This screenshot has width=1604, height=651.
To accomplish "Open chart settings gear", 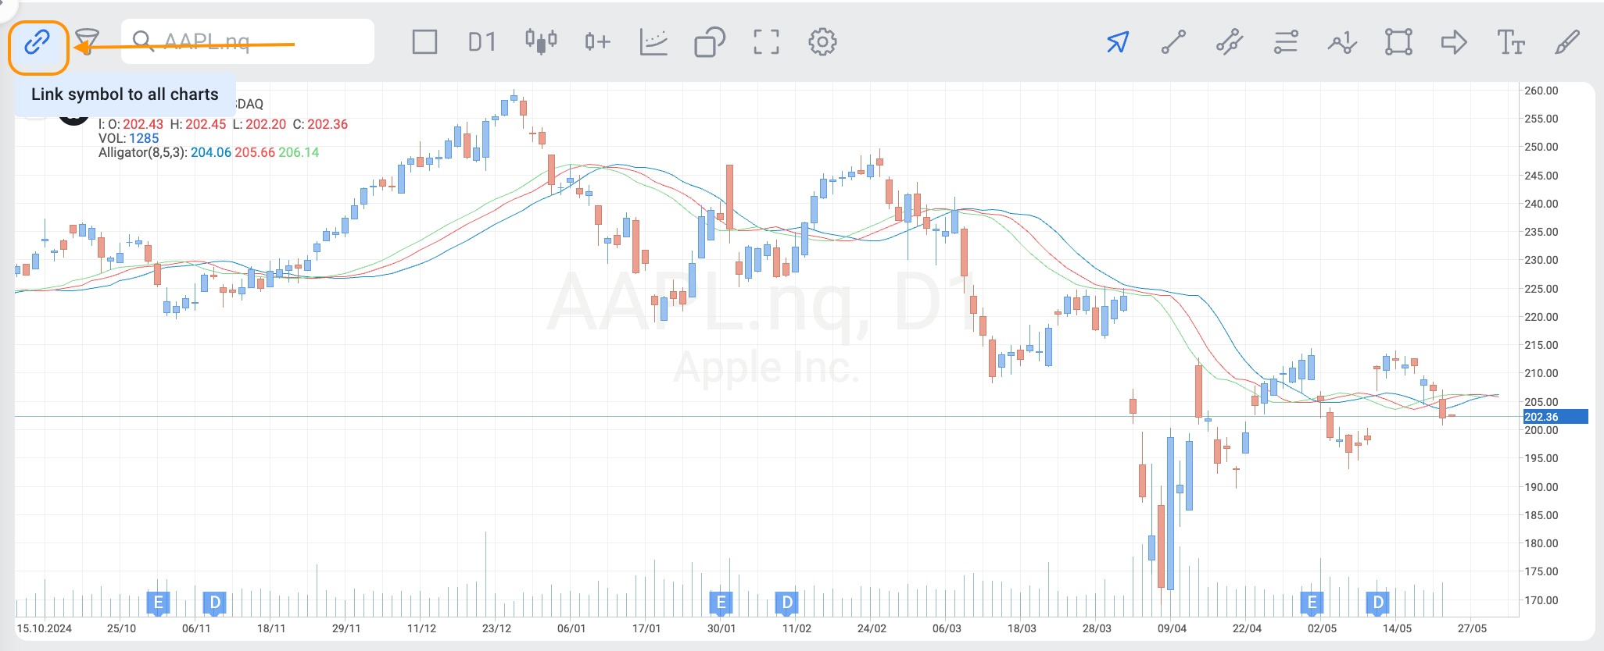I will click(822, 41).
